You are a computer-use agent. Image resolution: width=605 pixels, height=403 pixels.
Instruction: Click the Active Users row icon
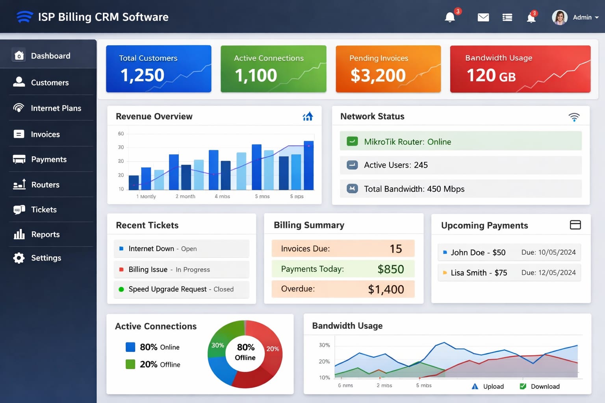(x=352, y=165)
